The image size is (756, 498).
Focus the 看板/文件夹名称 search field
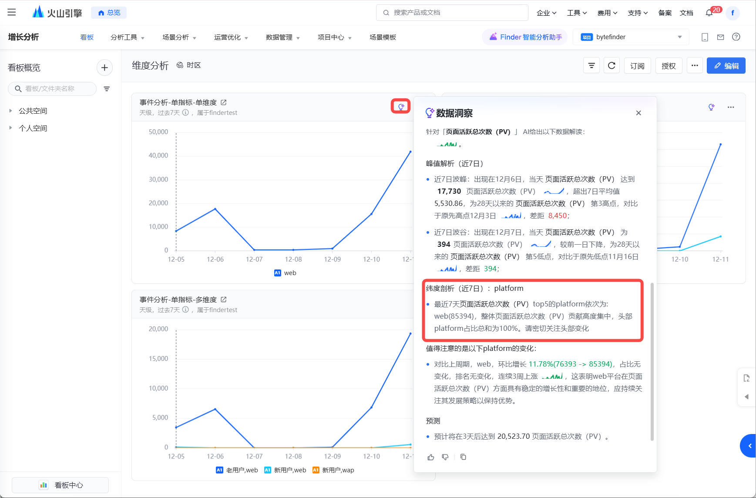click(x=52, y=89)
